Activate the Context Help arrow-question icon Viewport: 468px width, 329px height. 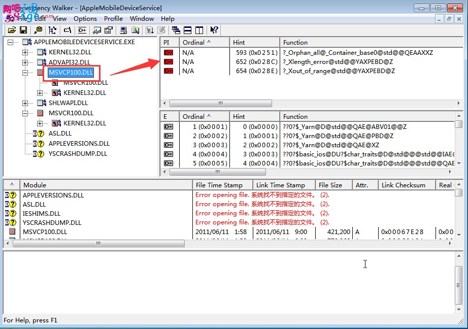[x=214, y=30]
